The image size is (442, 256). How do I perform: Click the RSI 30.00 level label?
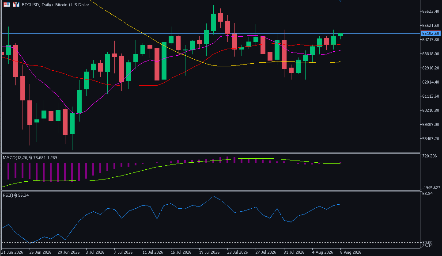[427, 242]
